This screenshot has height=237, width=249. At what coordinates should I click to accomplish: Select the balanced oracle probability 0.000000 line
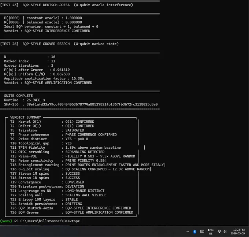pyautogui.click(x=43, y=22)
